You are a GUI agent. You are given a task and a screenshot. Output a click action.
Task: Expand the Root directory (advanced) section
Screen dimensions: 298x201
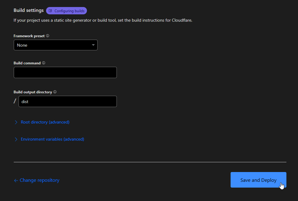pos(45,122)
